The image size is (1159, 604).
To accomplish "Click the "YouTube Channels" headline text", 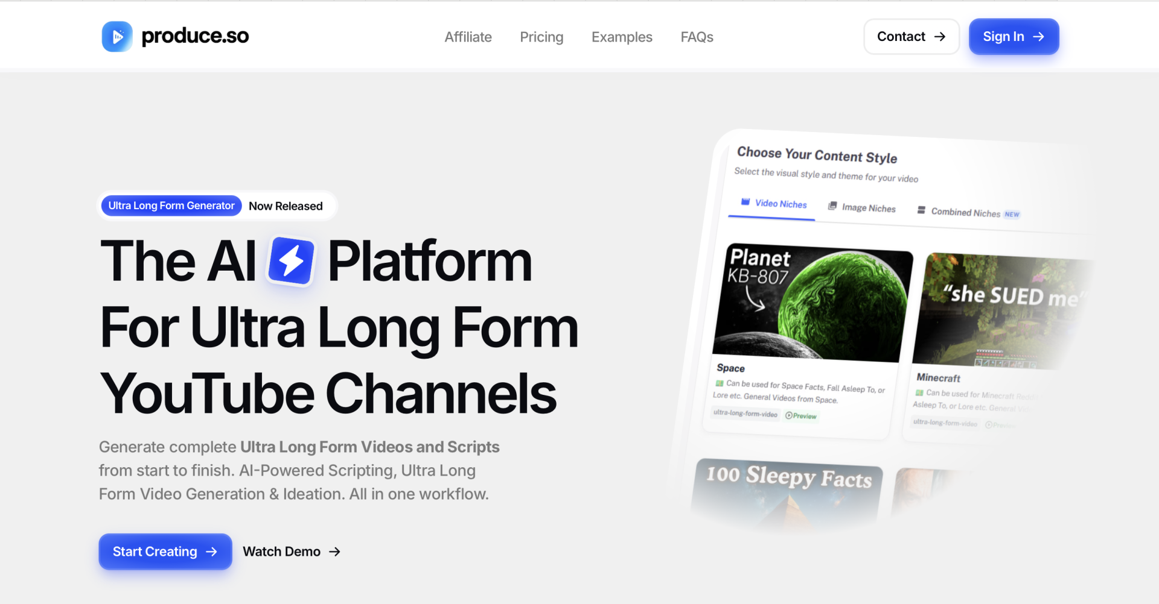I will coord(328,394).
